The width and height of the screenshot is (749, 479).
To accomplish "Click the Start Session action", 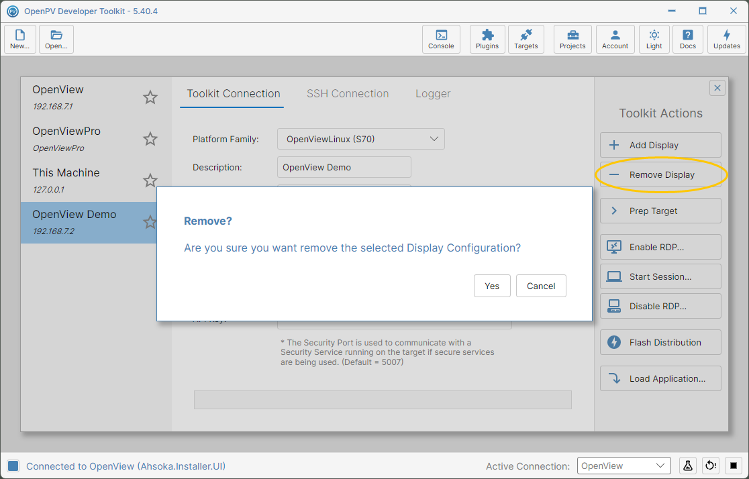I will tap(660, 276).
